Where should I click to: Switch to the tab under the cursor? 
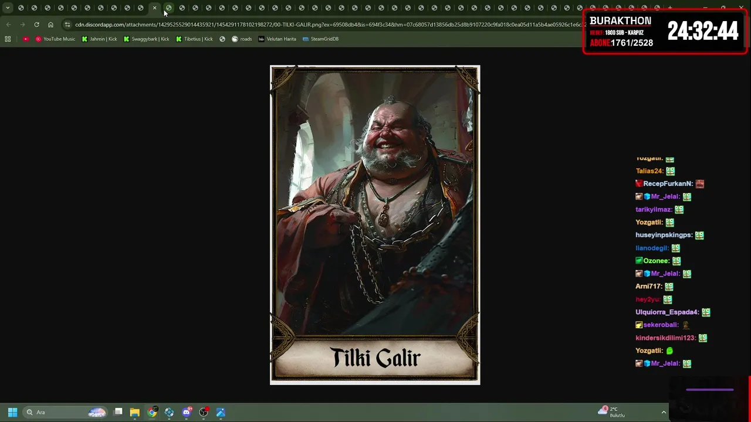(168, 8)
